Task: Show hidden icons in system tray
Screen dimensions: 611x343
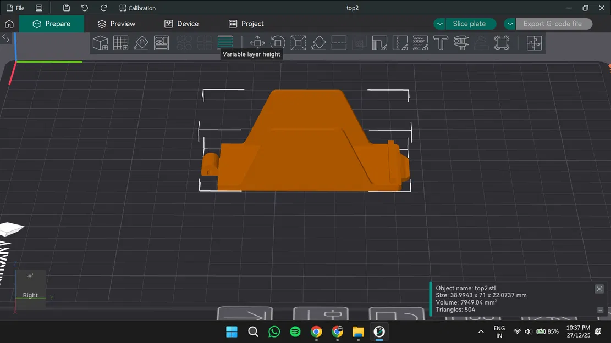Action: [481, 331]
